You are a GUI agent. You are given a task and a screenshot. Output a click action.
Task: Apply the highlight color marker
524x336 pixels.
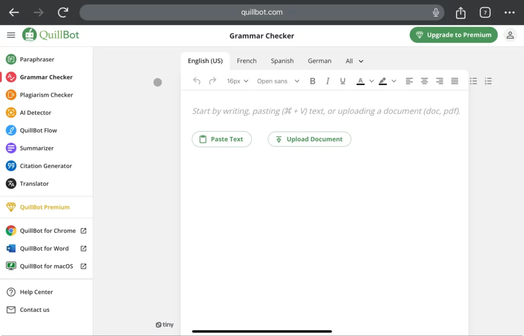coord(383,81)
